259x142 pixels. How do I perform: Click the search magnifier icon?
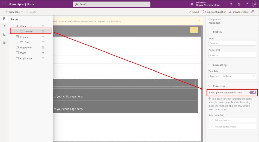pyautogui.click(x=77, y=4)
